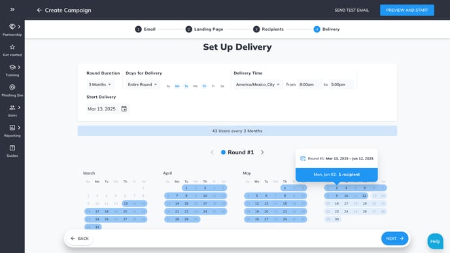Go to the Recipients step
Screen dimensions: 450x253
pyautogui.click(x=268, y=29)
